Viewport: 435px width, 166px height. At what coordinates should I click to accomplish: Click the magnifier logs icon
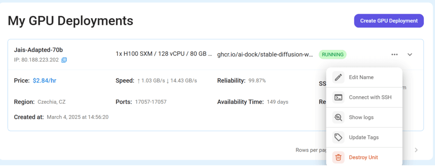338,117
